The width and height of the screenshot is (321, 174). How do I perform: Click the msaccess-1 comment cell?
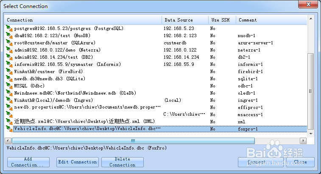pyautogui.click(x=250, y=114)
